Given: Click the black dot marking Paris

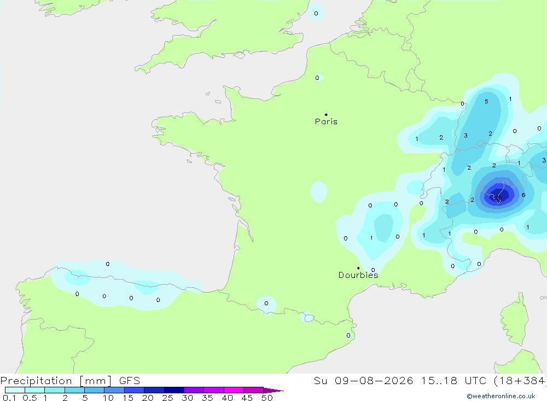Looking at the screenshot, I should pyautogui.click(x=326, y=114).
